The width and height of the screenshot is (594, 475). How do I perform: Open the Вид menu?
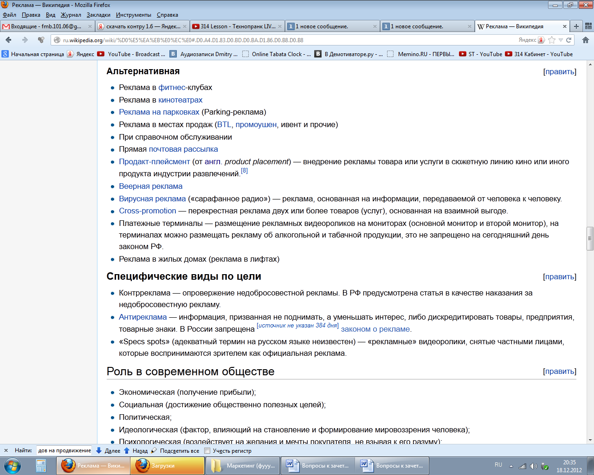(x=51, y=15)
